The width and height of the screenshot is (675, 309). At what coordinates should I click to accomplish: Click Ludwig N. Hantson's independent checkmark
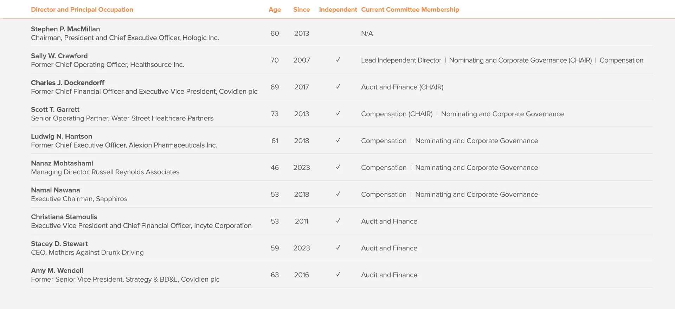click(338, 140)
